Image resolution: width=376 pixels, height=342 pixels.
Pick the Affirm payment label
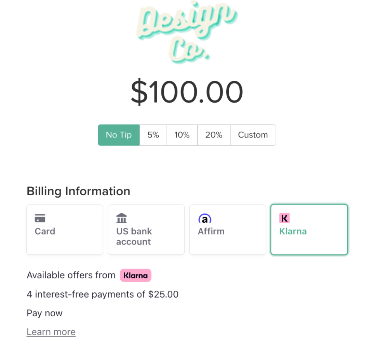(x=211, y=232)
